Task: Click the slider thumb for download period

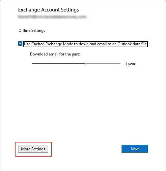Action: 85,63
